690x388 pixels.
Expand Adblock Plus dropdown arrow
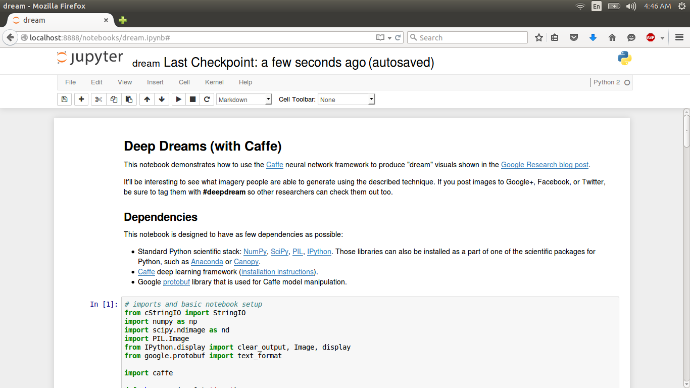pyautogui.click(x=662, y=38)
